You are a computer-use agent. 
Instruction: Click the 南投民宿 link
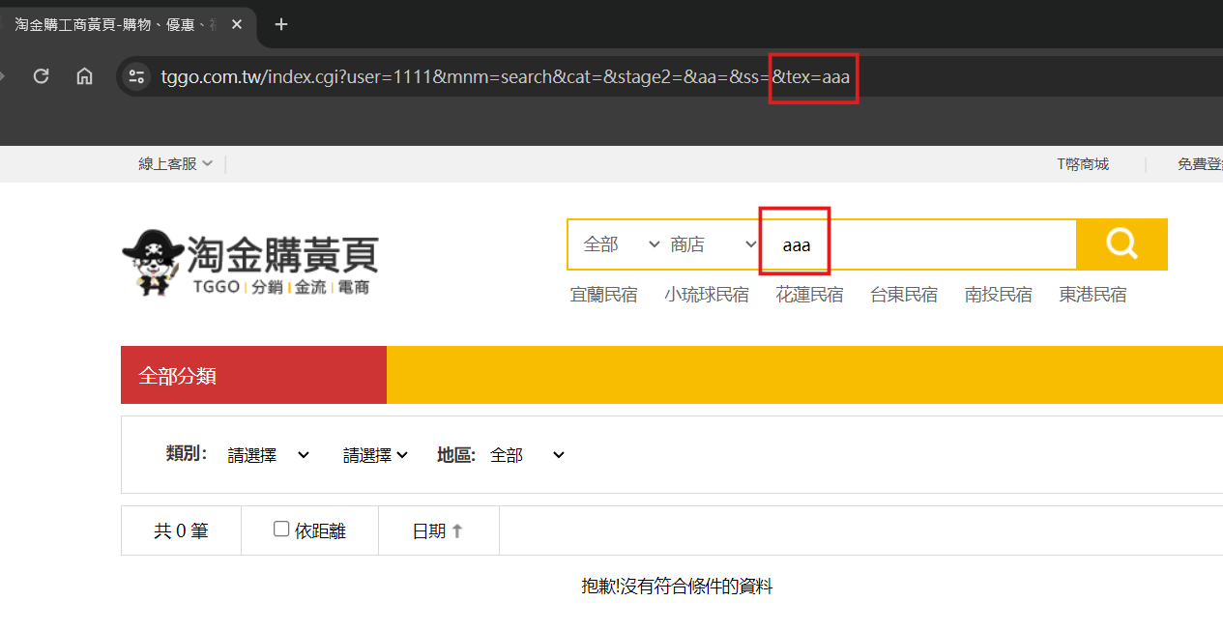[x=999, y=295]
